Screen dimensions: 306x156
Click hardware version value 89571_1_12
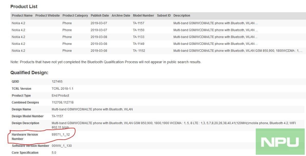tap(60, 135)
